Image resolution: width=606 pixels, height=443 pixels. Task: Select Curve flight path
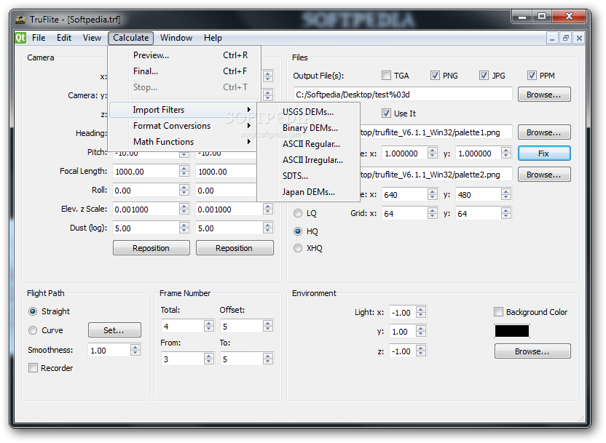[33, 330]
